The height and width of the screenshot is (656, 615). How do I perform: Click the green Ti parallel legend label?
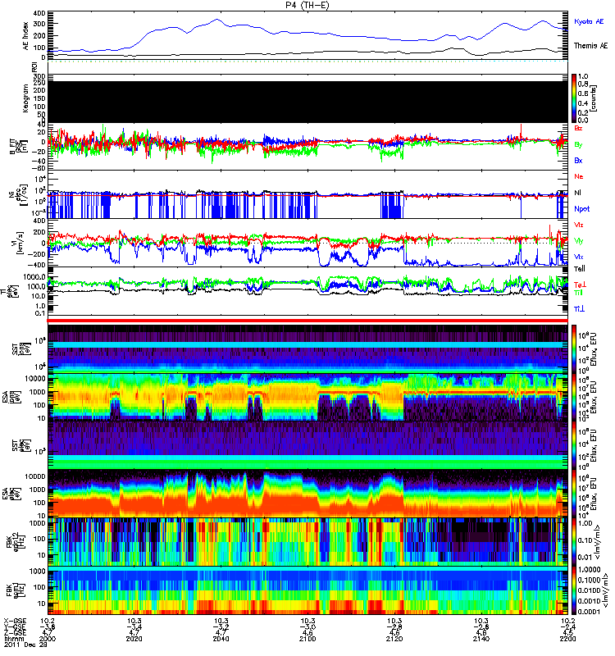(578, 293)
